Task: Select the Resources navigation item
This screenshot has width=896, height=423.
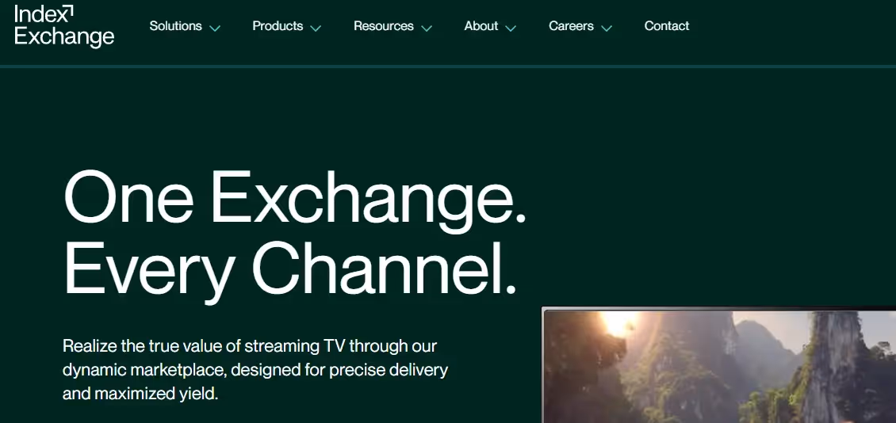Action: [384, 26]
